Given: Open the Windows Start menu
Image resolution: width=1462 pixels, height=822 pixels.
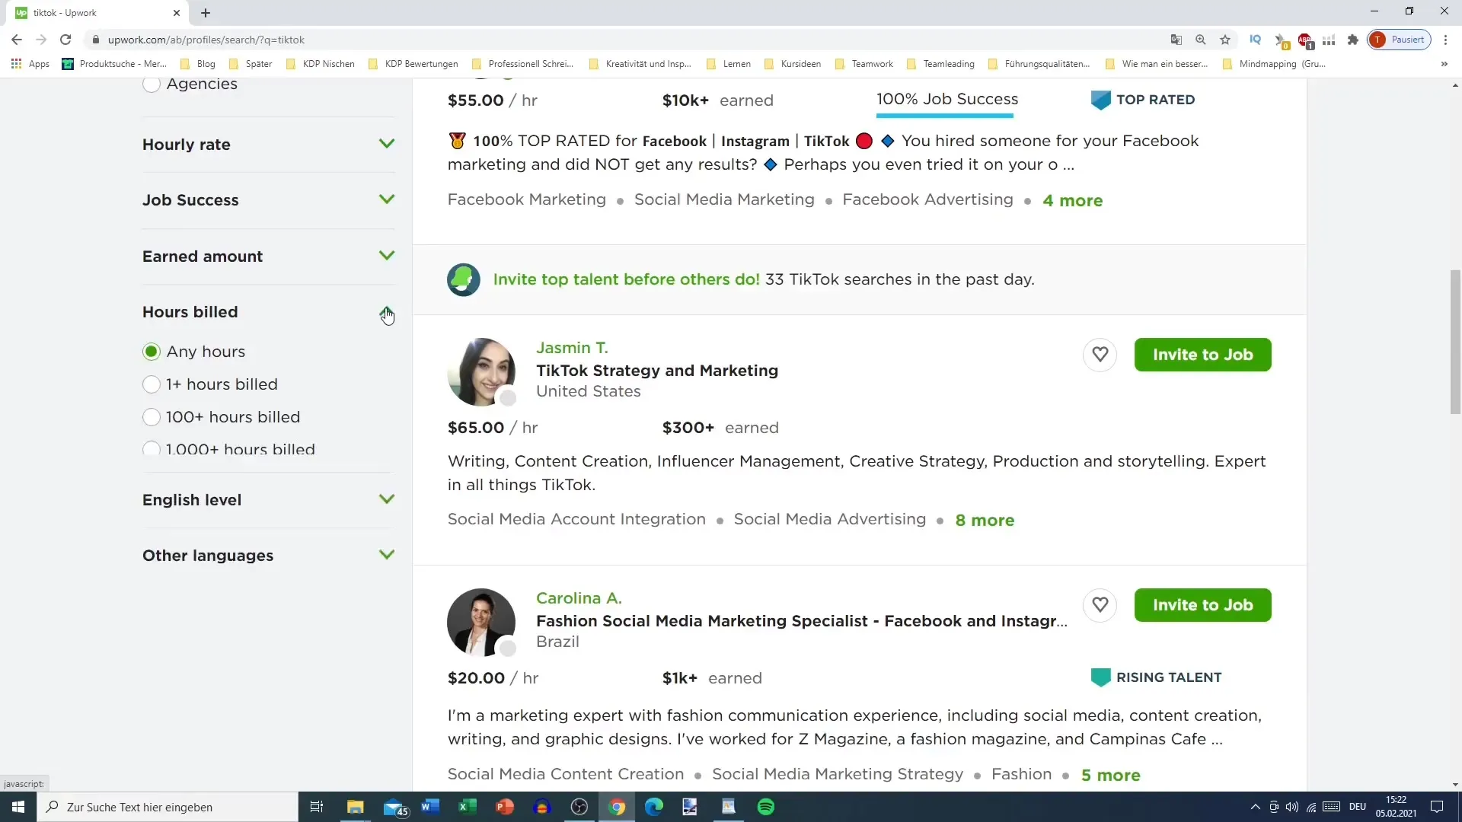Looking at the screenshot, I should (18, 807).
